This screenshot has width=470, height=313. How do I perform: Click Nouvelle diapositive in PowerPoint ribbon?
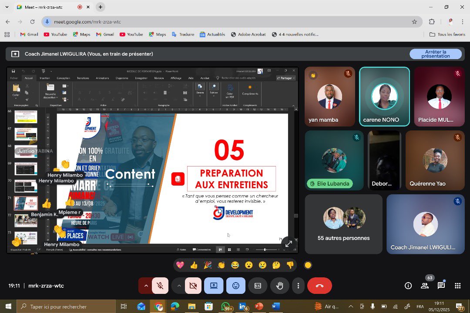(50, 91)
